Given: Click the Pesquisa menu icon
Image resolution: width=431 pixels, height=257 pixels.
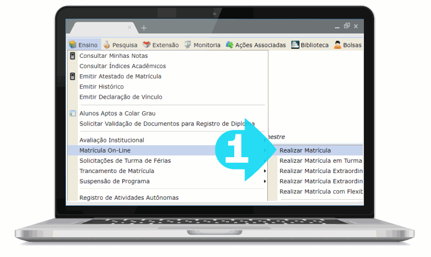Looking at the screenshot, I should [x=107, y=45].
